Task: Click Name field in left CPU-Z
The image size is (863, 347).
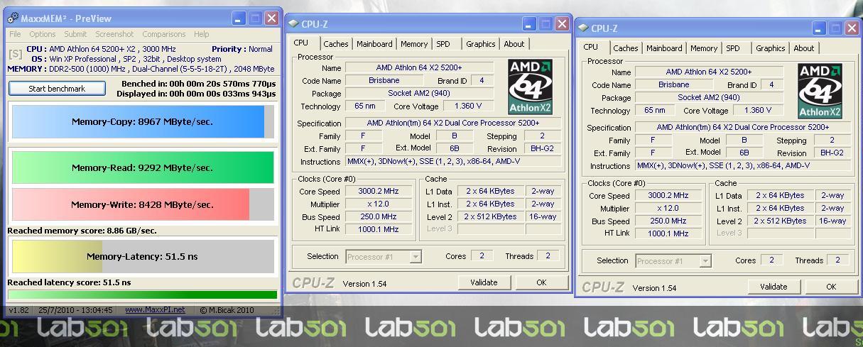Action: (419, 68)
